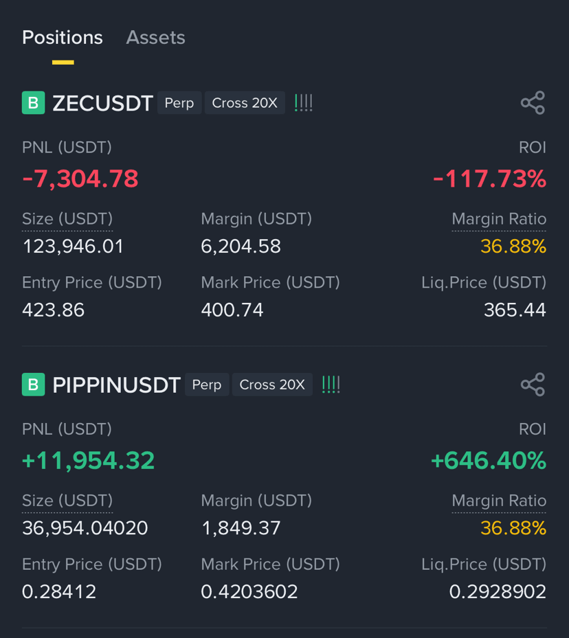Select the Positions tab

pyautogui.click(x=63, y=38)
